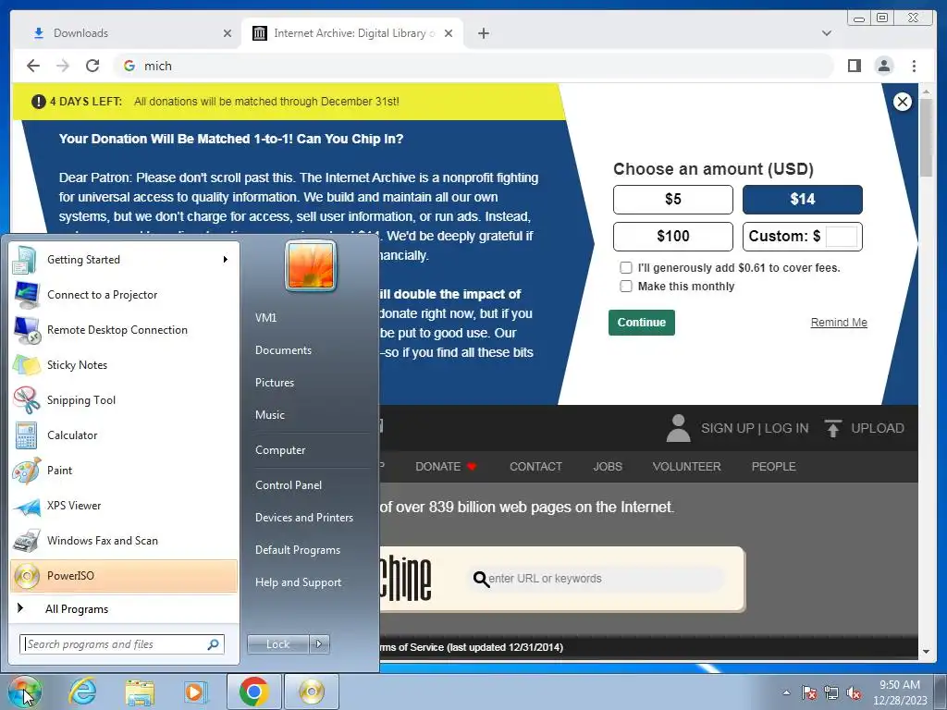Go forward in Chrome

coord(63,66)
